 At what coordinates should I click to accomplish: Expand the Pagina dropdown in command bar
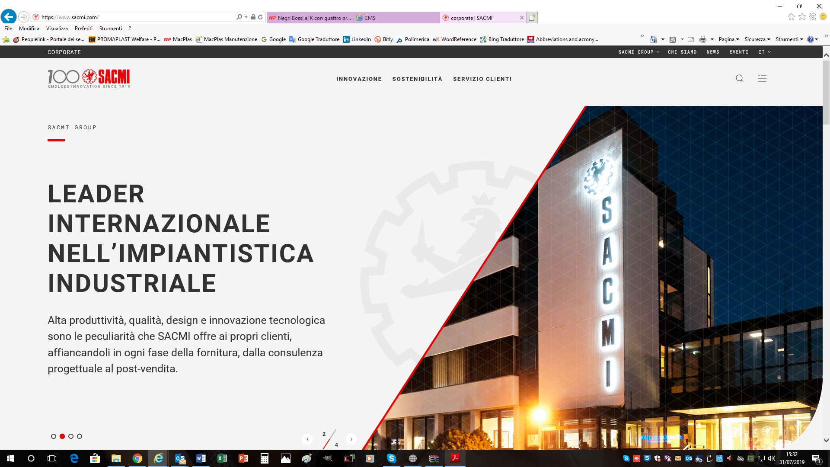click(x=729, y=39)
